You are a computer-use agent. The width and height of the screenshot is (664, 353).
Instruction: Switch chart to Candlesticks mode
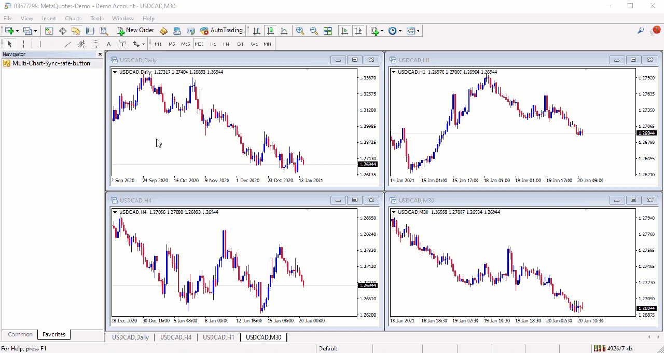270,31
